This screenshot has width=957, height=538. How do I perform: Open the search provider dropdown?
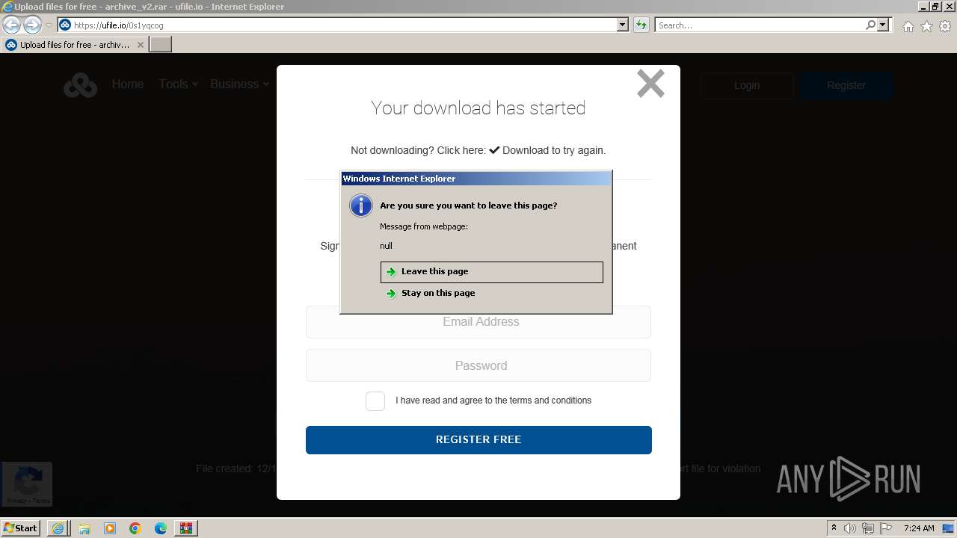tap(883, 25)
